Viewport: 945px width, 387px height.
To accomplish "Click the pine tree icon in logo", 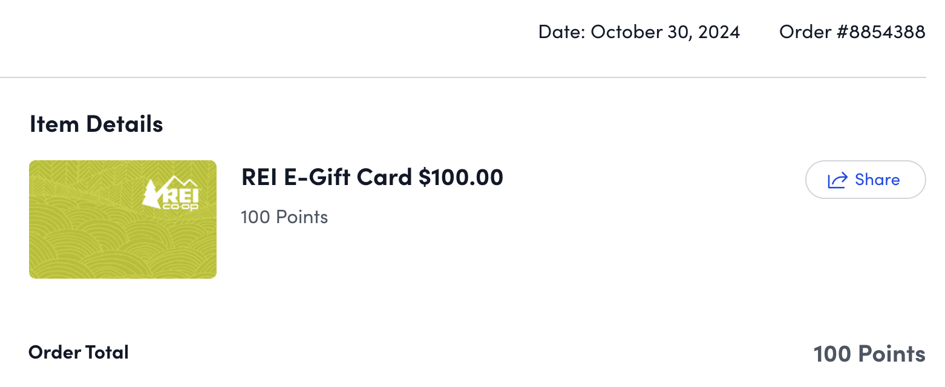I will coord(151,195).
